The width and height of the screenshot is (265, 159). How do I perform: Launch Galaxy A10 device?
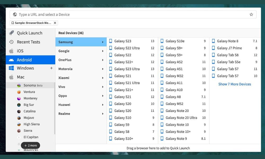(183, 90)
